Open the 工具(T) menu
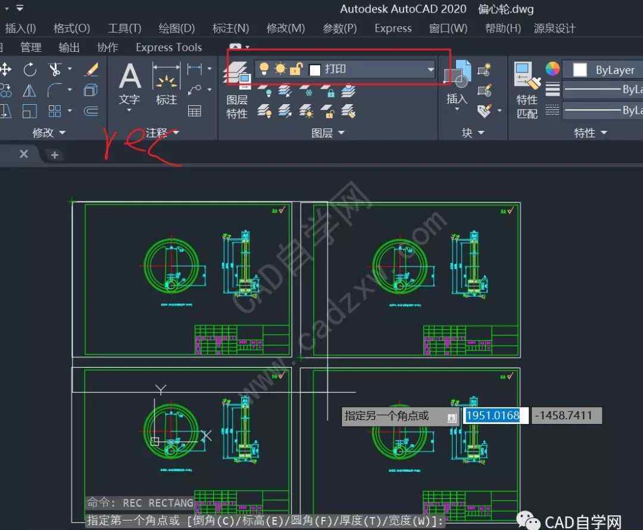This screenshot has width=643, height=530. click(124, 29)
